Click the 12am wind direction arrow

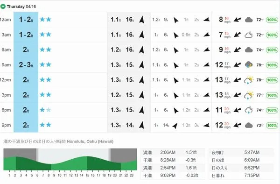(x=238, y=20)
